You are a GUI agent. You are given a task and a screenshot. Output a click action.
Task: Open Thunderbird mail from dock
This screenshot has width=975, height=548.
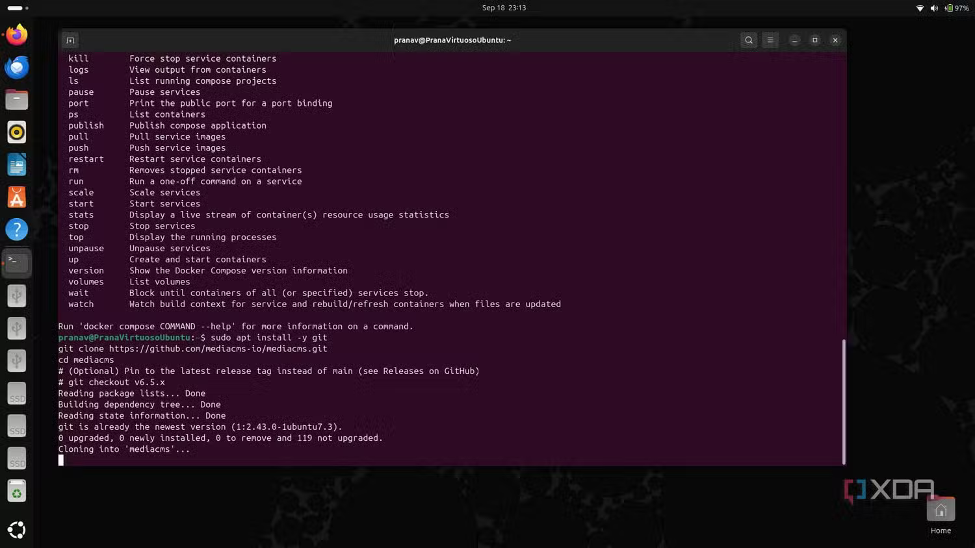point(17,67)
